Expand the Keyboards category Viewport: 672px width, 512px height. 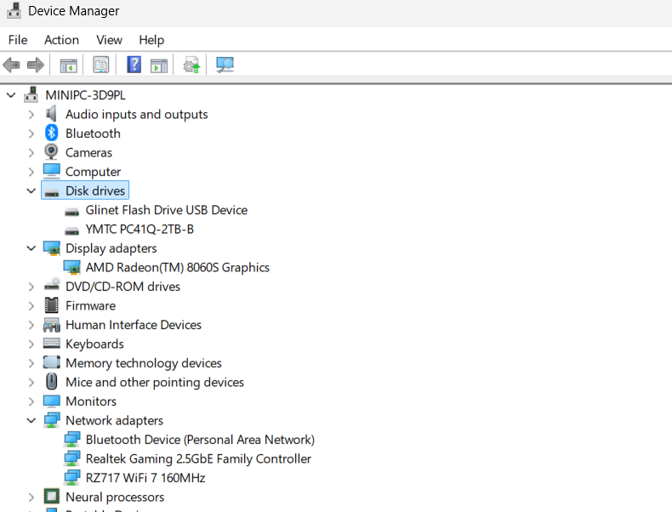(31, 344)
